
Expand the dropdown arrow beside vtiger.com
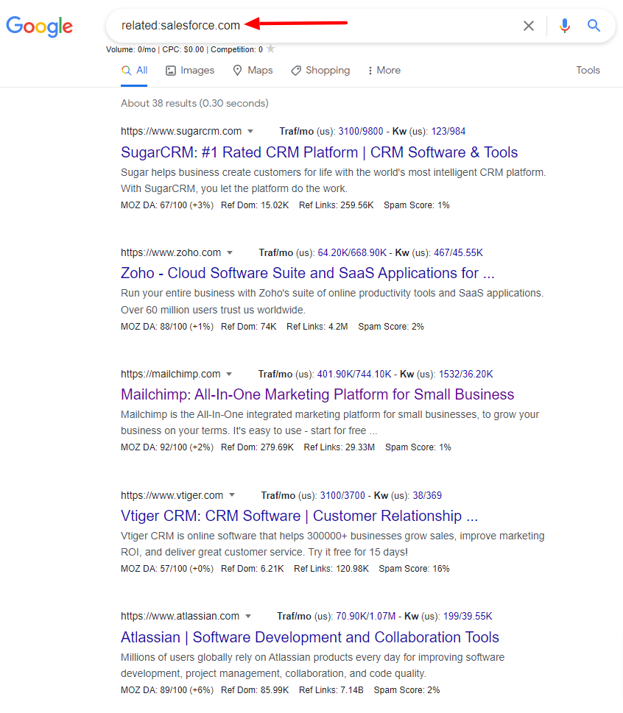[233, 494]
